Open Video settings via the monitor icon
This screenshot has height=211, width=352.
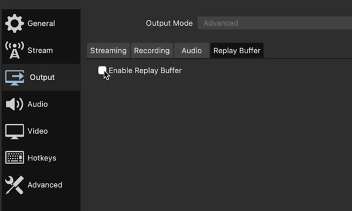[15, 131]
